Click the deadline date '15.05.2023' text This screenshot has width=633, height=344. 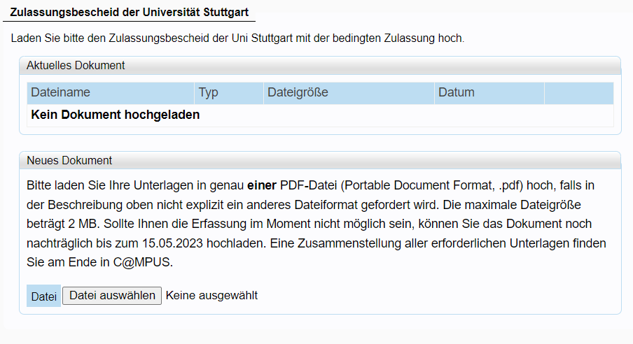click(x=172, y=243)
